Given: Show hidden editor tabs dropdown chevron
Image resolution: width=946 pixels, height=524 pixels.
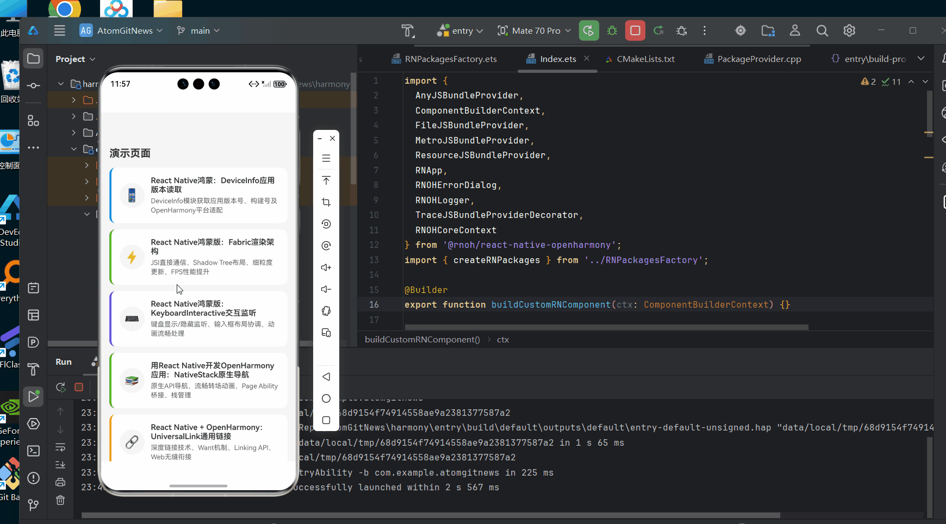Looking at the screenshot, I should (x=921, y=58).
